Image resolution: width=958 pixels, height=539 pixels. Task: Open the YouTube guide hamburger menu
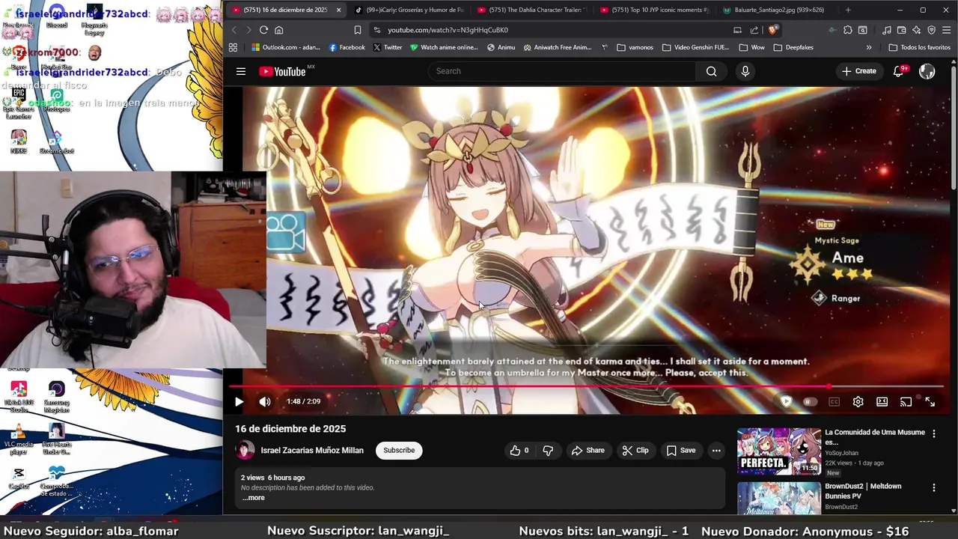[x=241, y=71]
